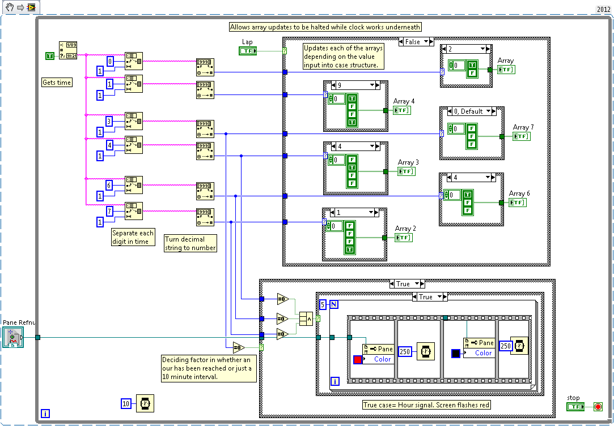Select the Pane Refnum terminal on the left
This screenshot has width=614, height=426.
click(x=12, y=337)
